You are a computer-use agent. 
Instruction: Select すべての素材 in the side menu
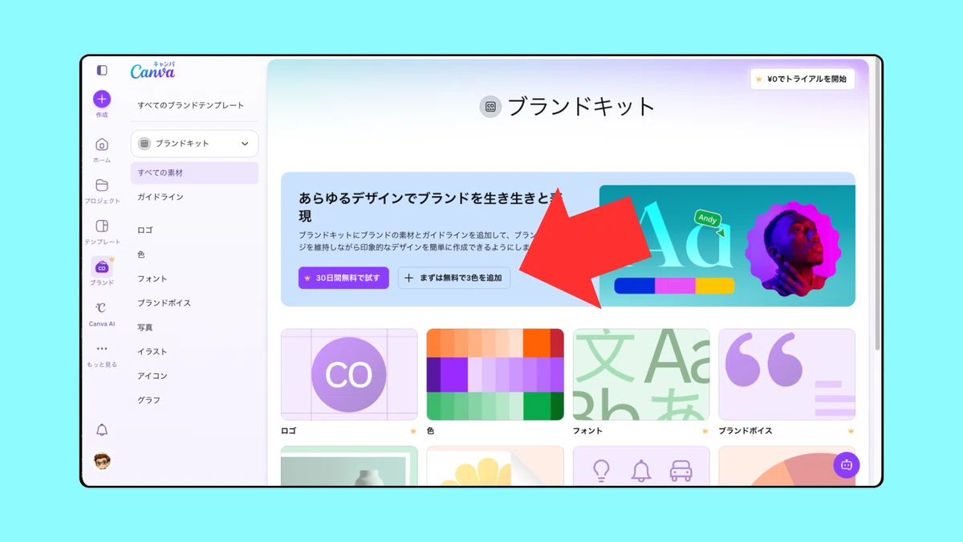click(194, 173)
